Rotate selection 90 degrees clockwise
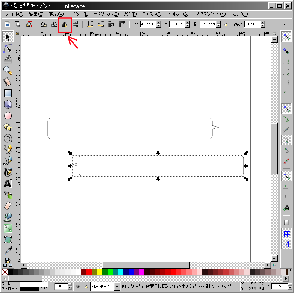294x293 pixels. 54,24
